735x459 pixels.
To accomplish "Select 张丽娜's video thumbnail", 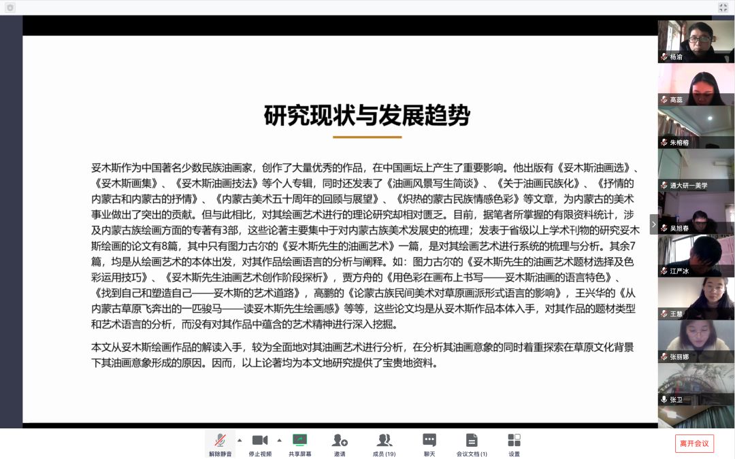I will point(696,341).
